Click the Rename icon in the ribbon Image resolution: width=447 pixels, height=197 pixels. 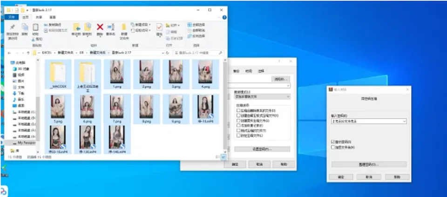(111, 29)
